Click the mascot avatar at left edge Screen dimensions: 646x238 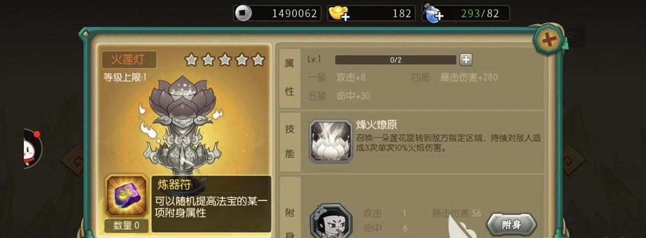(x=32, y=149)
